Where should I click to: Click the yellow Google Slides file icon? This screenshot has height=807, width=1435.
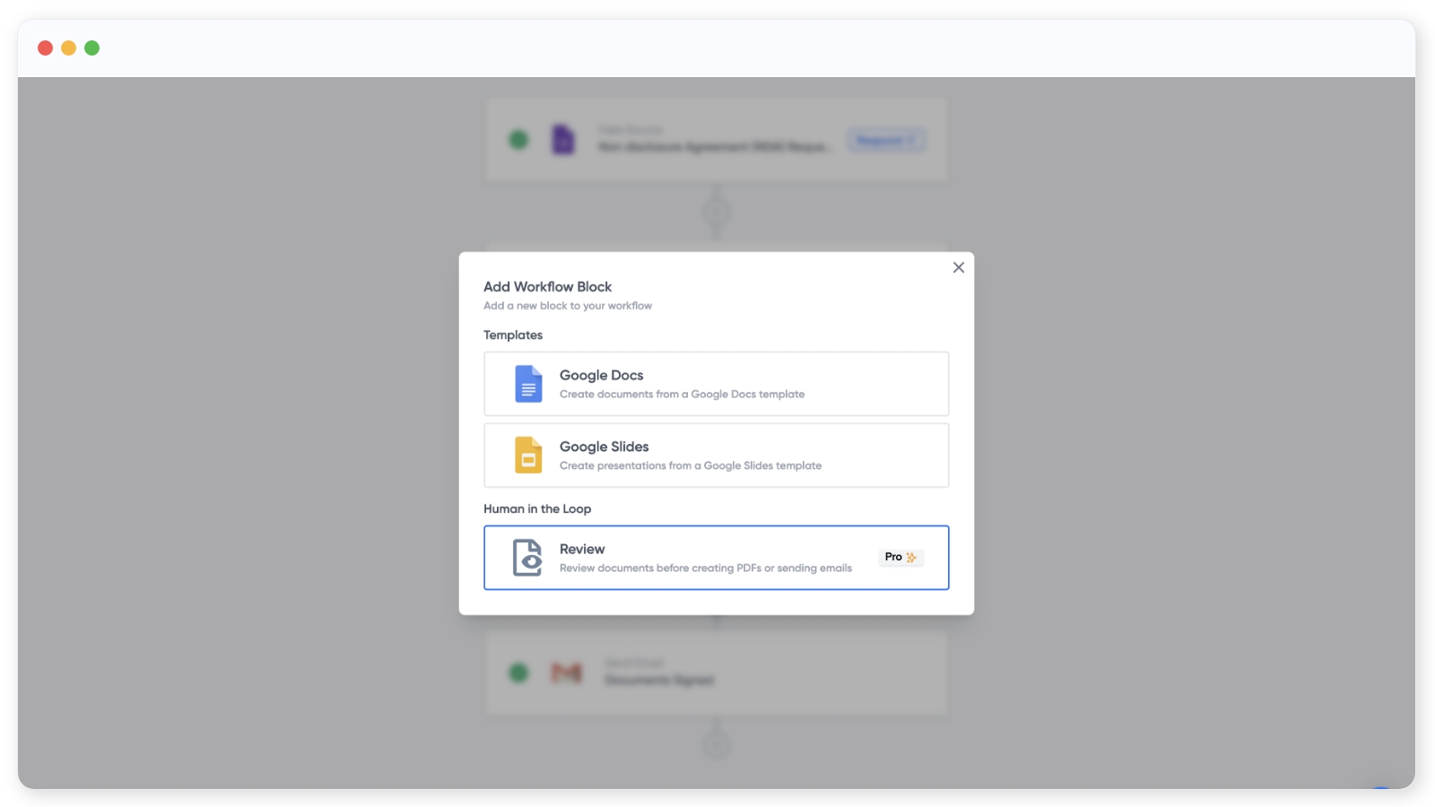point(528,455)
